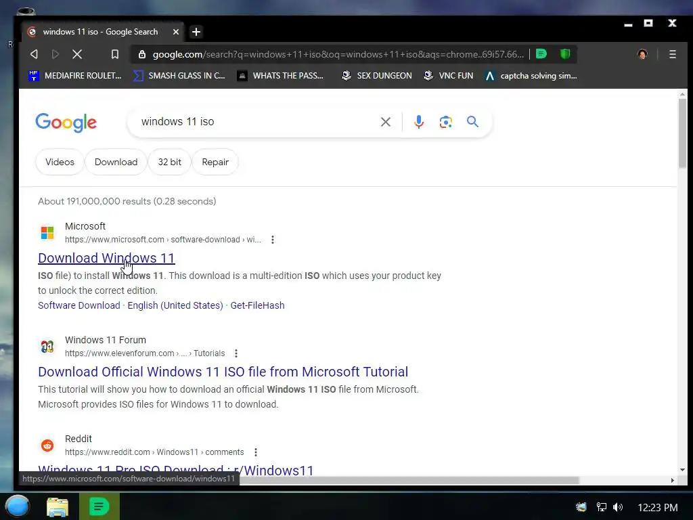The image size is (693, 520).
Task: Click the magnifier search button
Action: tap(472, 122)
